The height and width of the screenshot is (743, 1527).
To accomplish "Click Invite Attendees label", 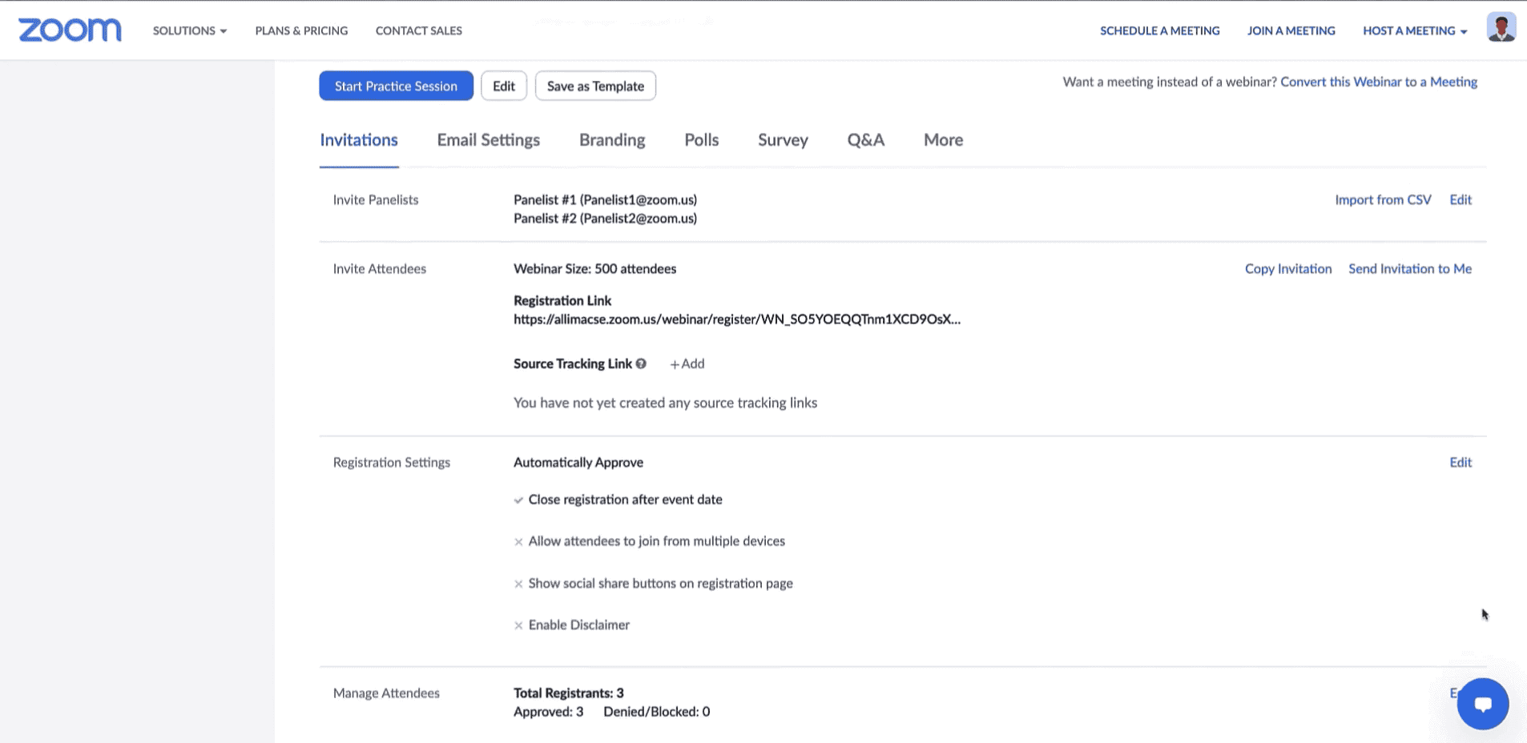I will 380,269.
